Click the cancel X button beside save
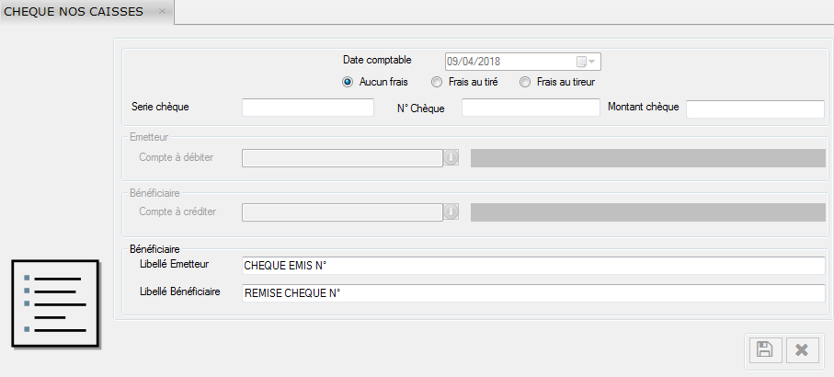Image resolution: width=834 pixels, height=377 pixels. [801, 349]
